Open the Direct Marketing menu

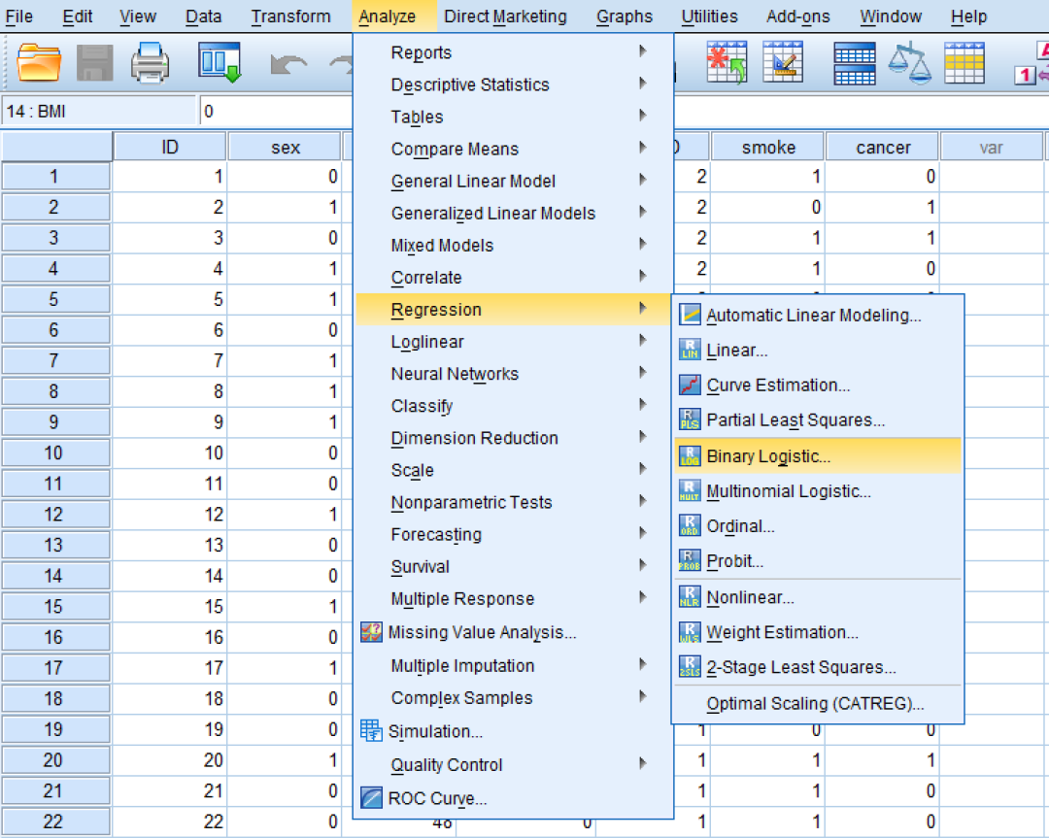pyautogui.click(x=505, y=17)
